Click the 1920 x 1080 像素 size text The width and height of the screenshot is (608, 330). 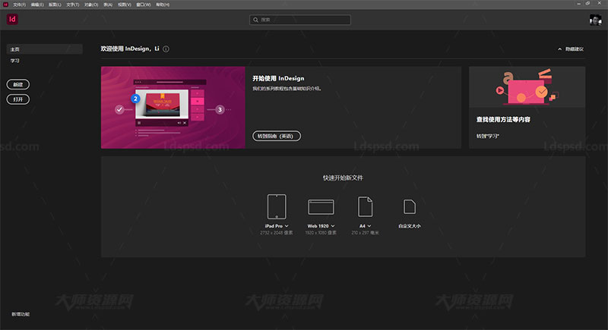321,233
